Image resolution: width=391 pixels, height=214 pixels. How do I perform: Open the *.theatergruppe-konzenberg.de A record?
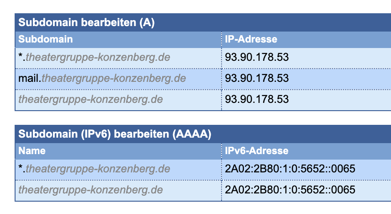[94, 58]
